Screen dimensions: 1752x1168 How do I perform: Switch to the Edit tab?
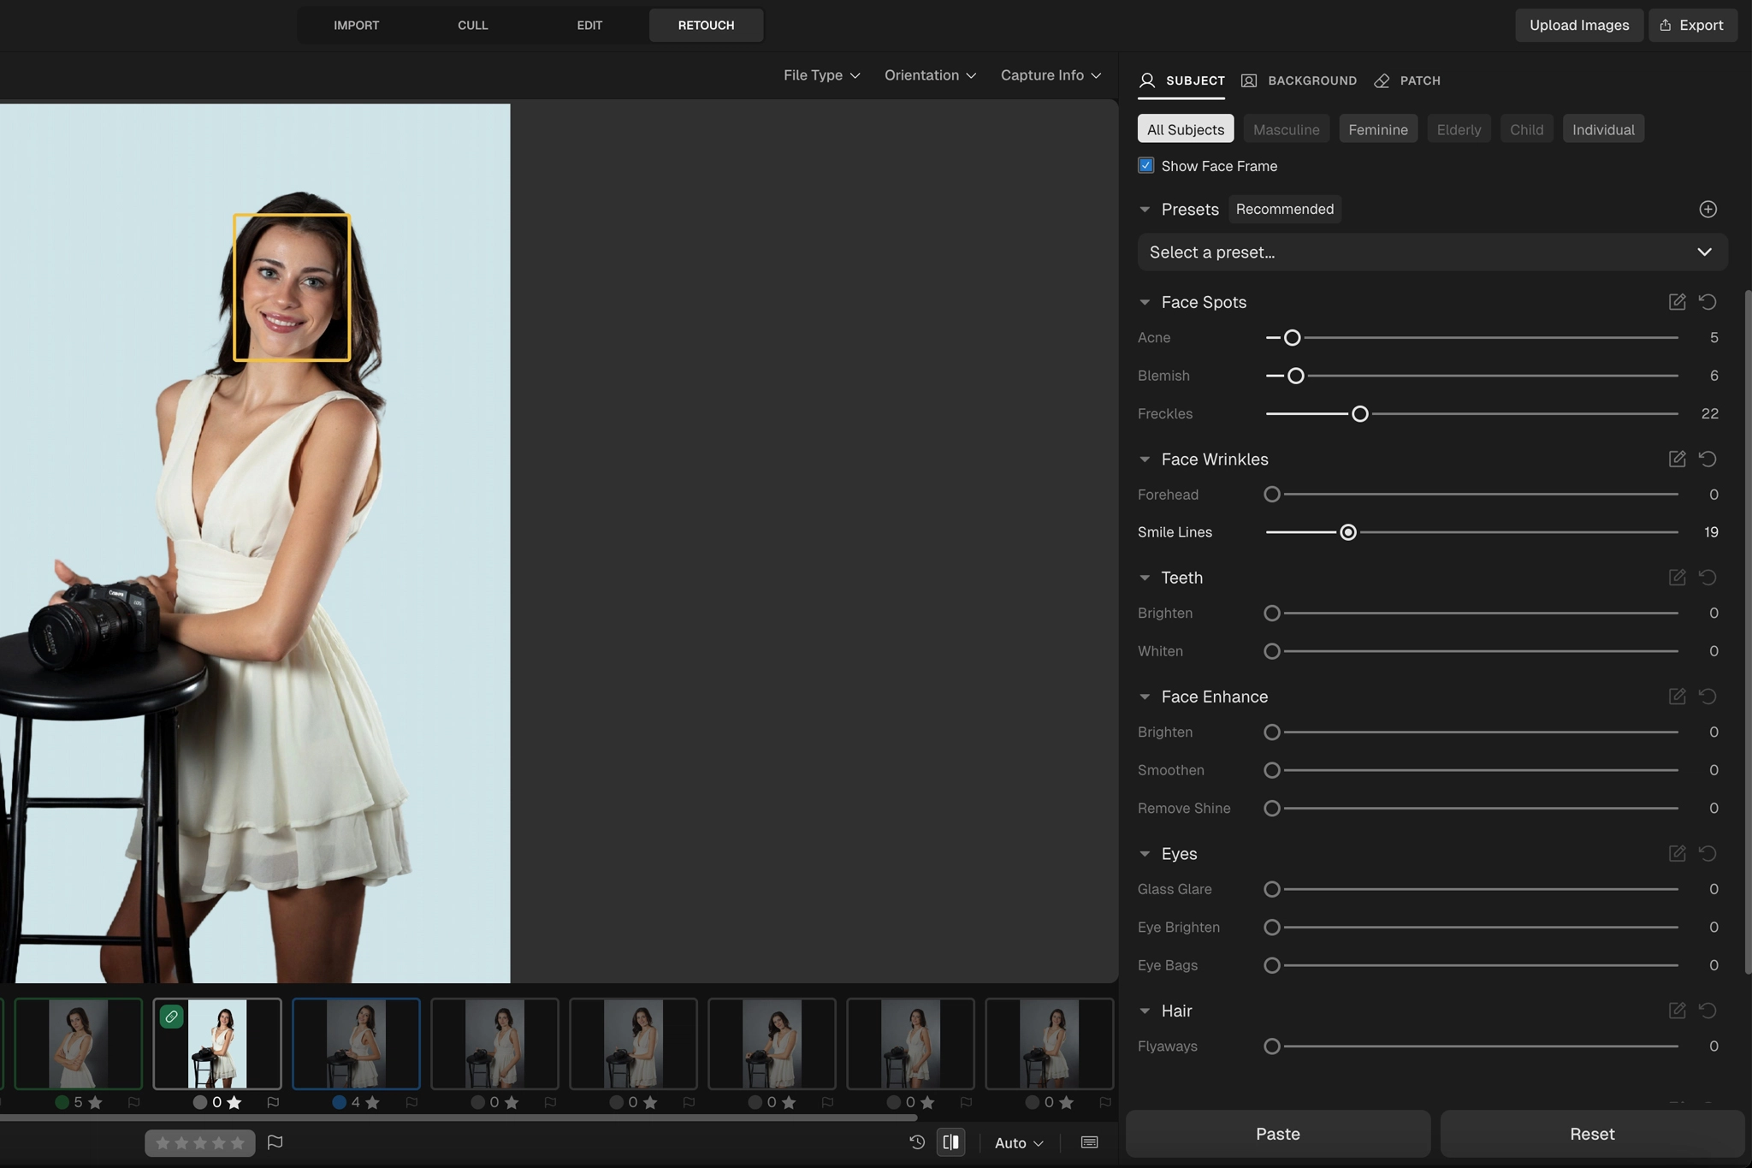click(x=589, y=25)
